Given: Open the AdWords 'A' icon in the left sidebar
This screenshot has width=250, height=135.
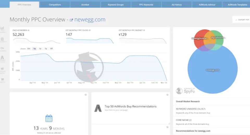Looking at the screenshot, I should click(2, 57).
